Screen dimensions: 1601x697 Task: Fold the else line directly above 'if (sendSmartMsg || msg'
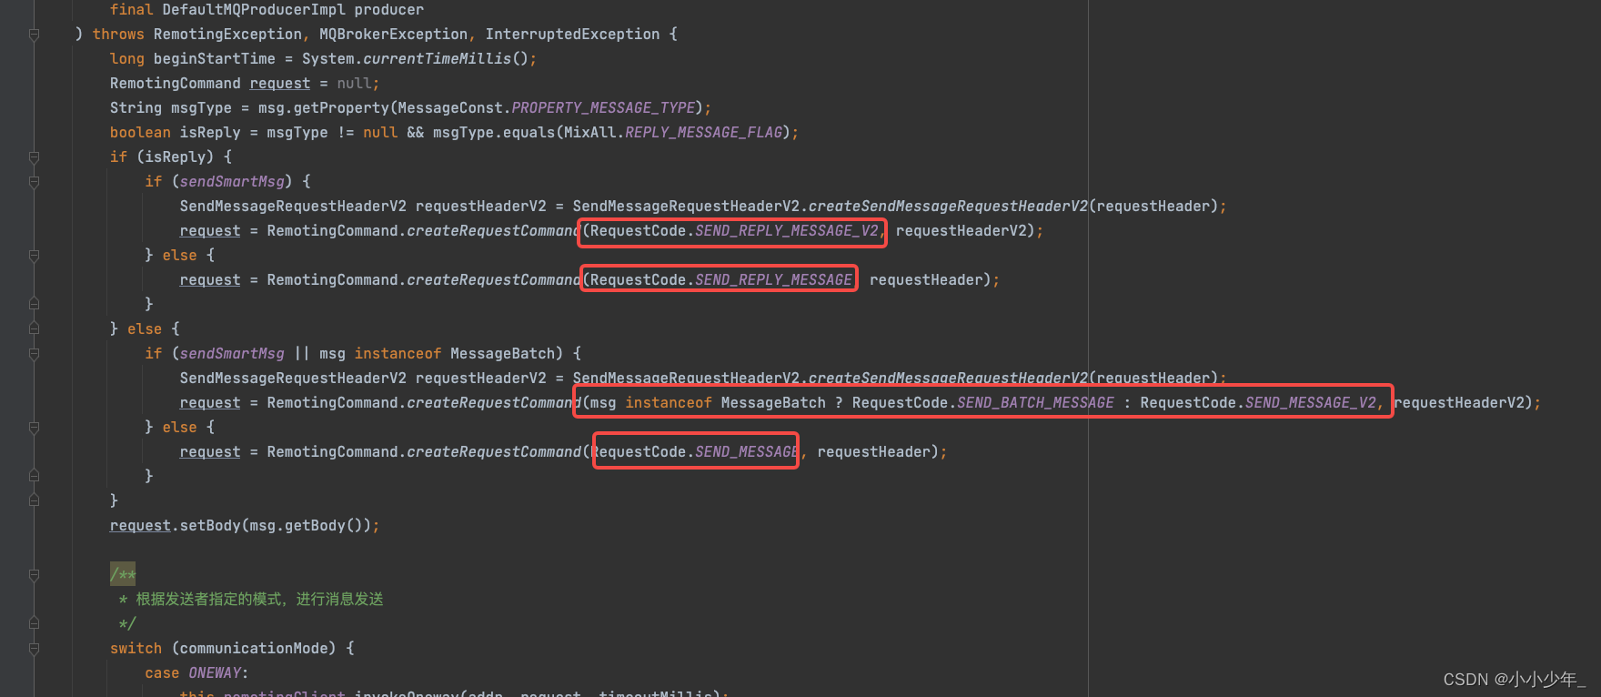(34, 328)
